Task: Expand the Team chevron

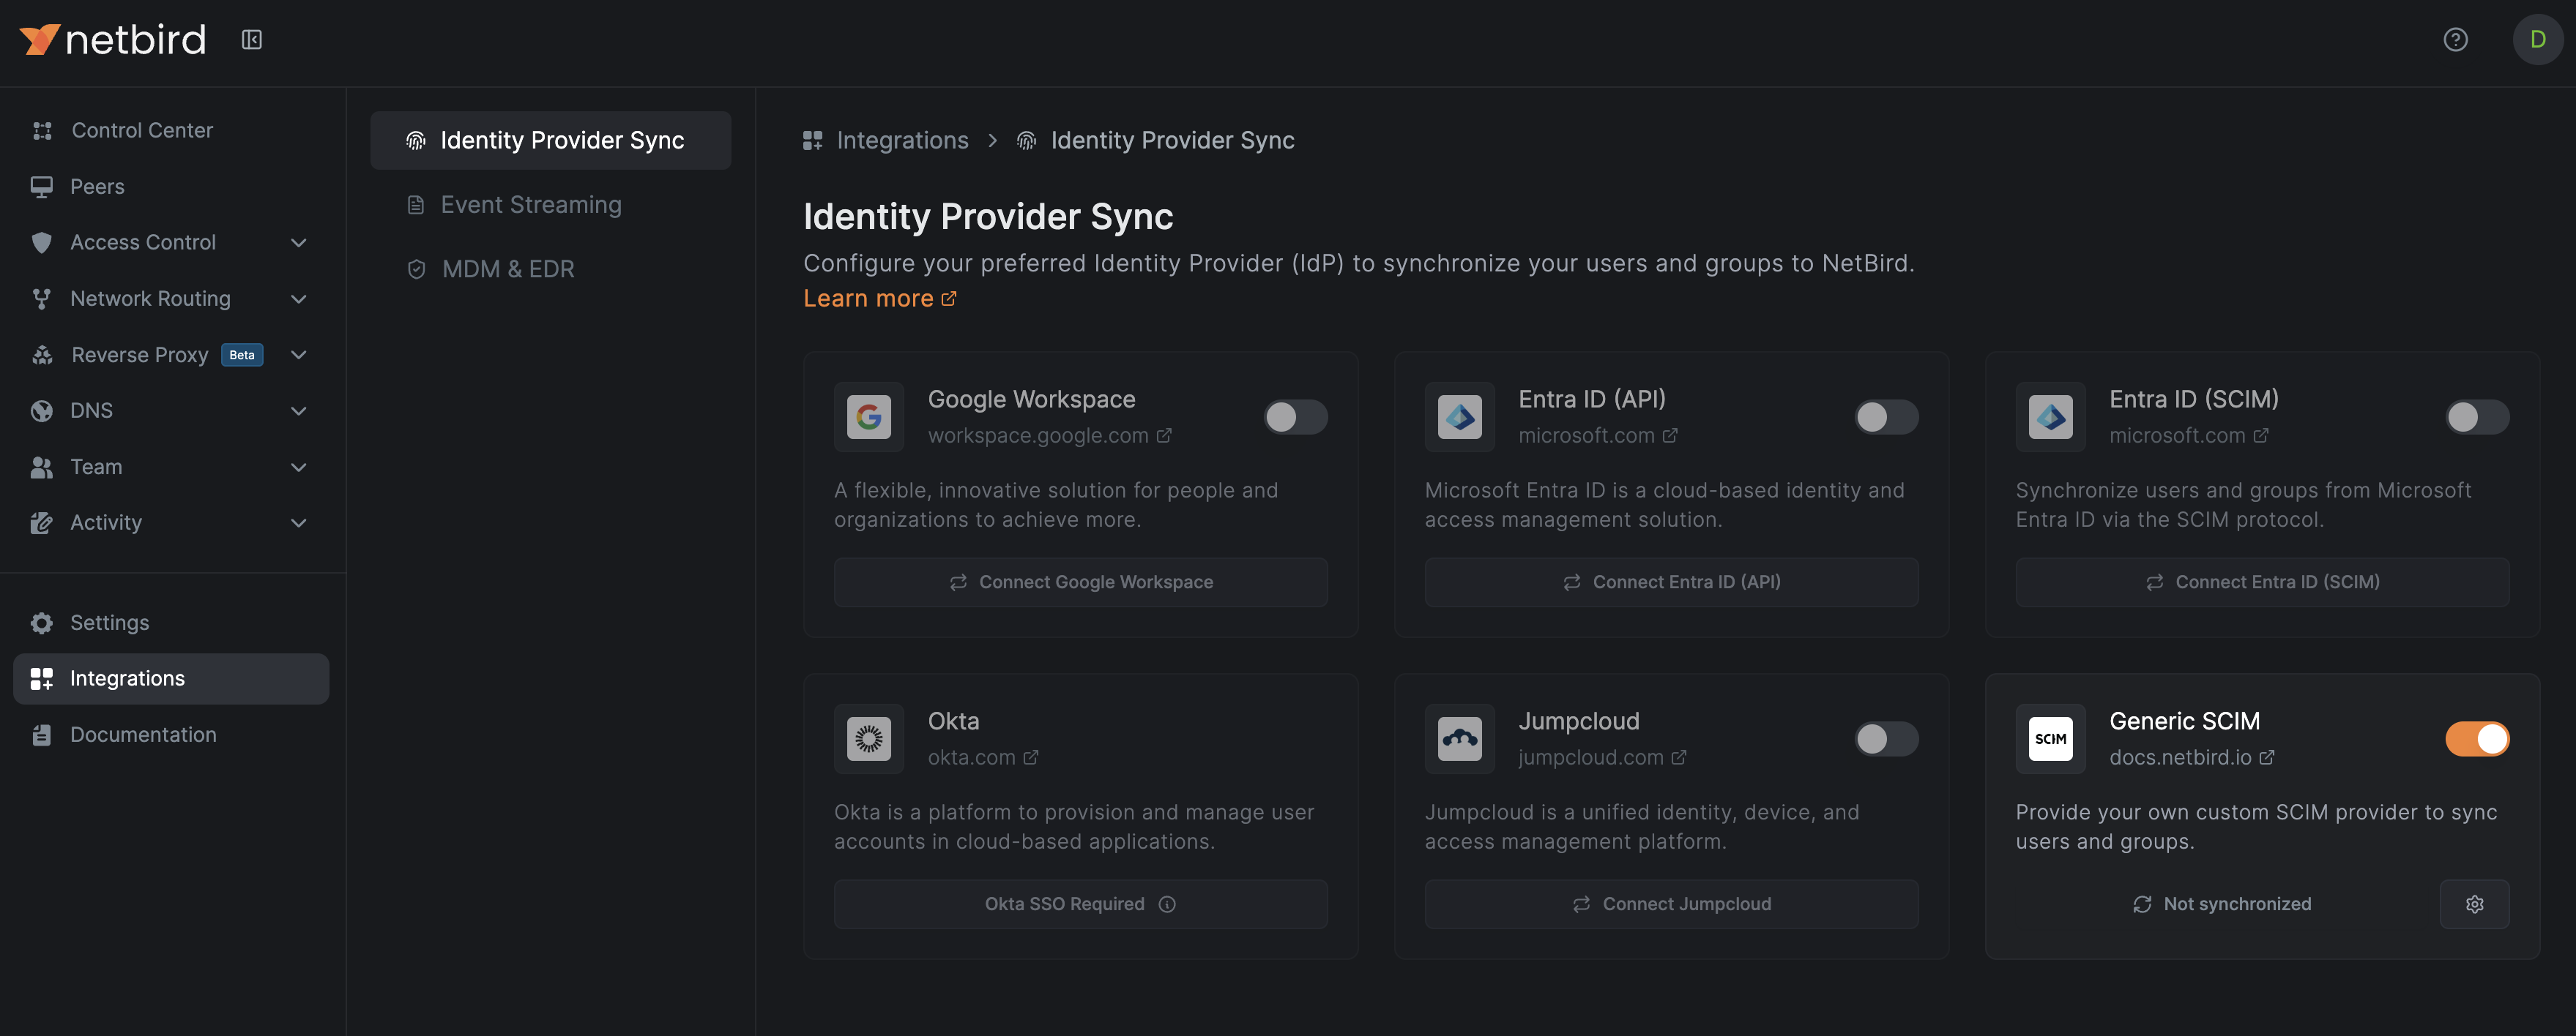Action: tap(298, 467)
